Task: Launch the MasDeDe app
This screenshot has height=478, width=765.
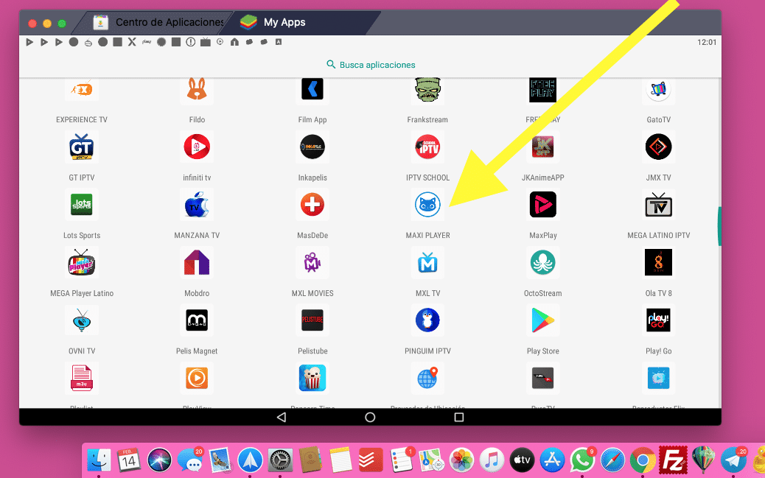Action: point(312,205)
